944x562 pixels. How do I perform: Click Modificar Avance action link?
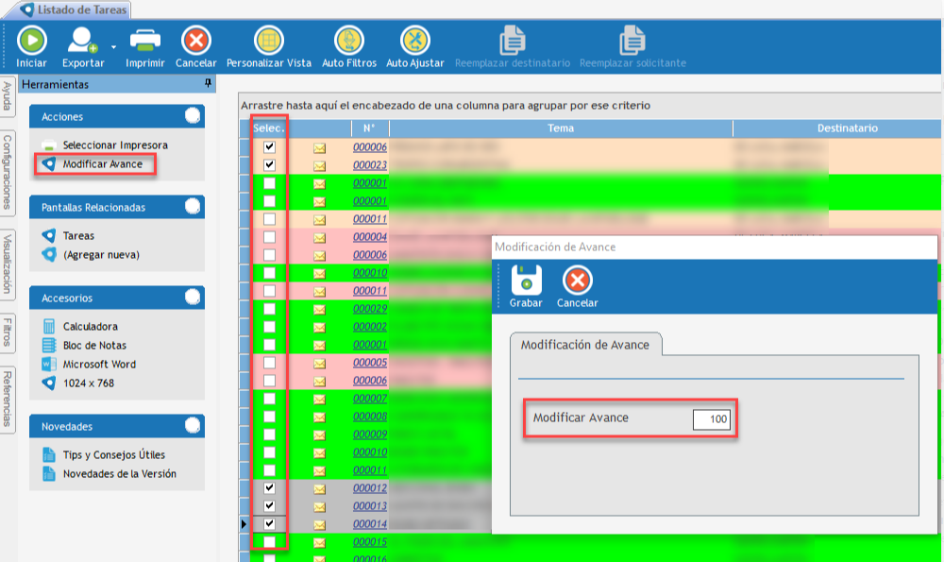(x=102, y=164)
